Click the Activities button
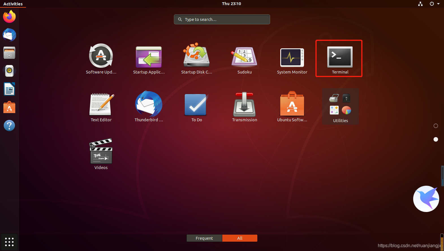The width and height of the screenshot is (444, 251). click(13, 4)
